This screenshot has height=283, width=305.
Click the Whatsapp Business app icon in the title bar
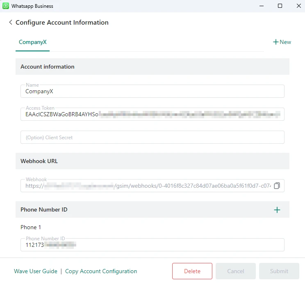(6, 6)
